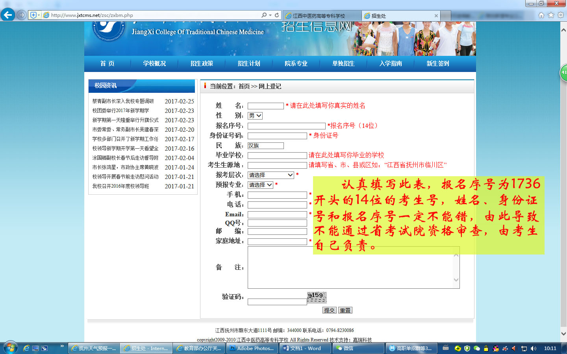Switch to the 江西中医药高等专科学校 browser tab
The height and width of the screenshot is (354, 567).
321,16
